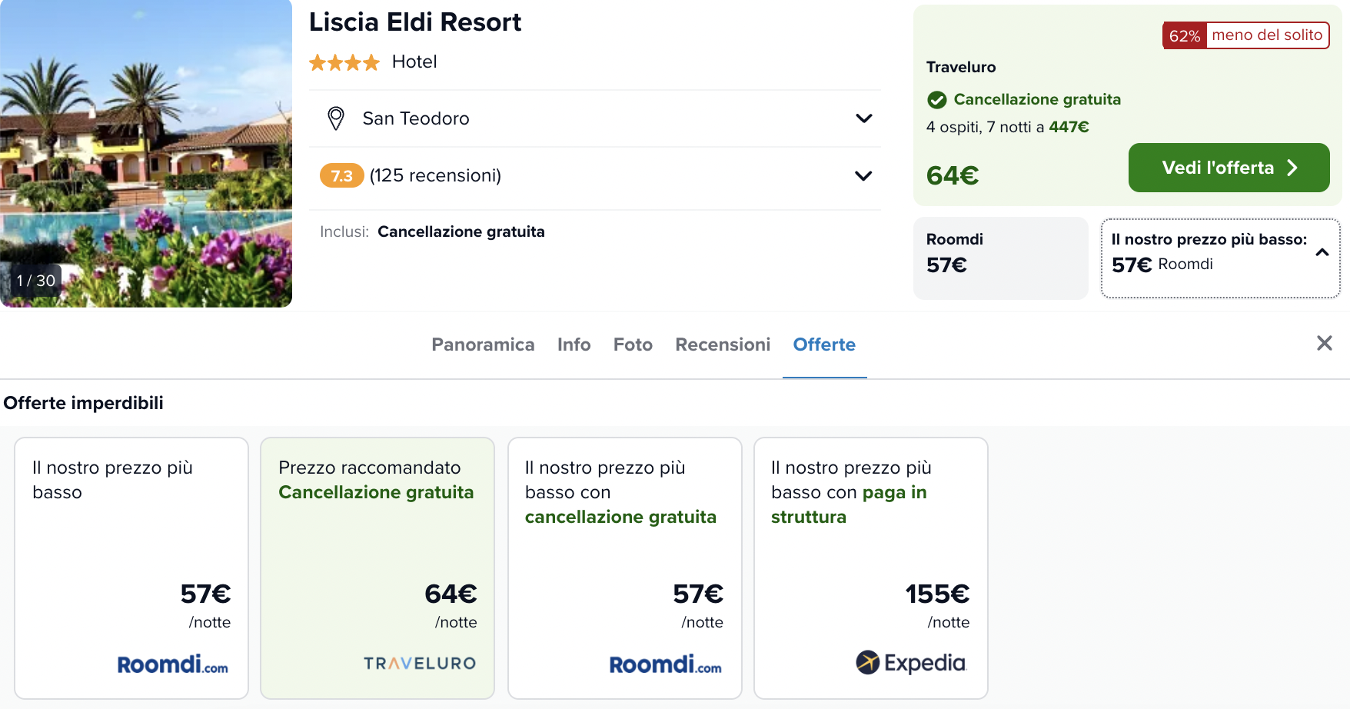Click the green free-cancellation checkmark icon
This screenshot has width=1350, height=709.
(x=936, y=100)
